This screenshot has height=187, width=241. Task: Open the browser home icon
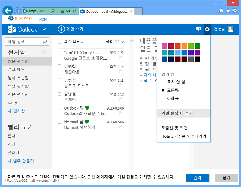[221, 11]
